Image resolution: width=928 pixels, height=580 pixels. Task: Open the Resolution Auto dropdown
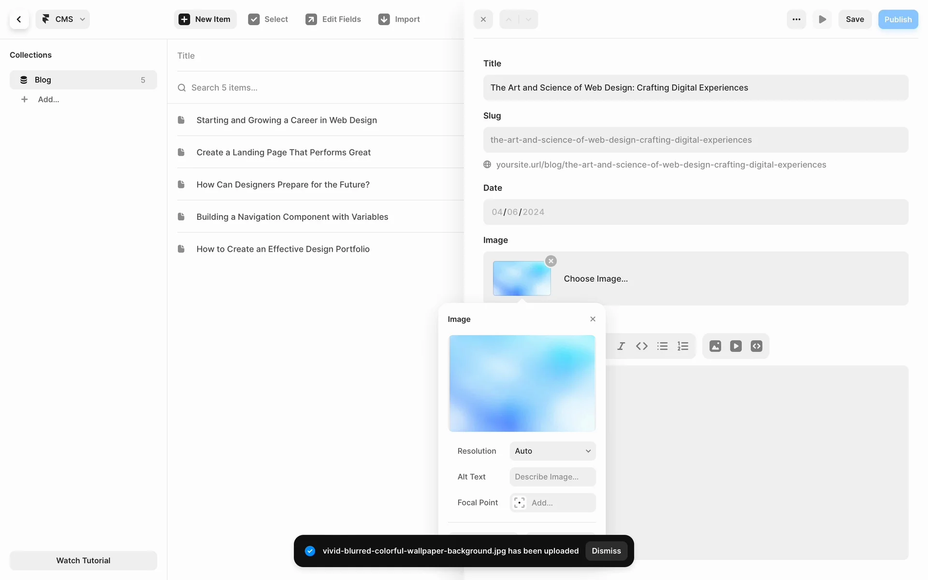pos(552,451)
